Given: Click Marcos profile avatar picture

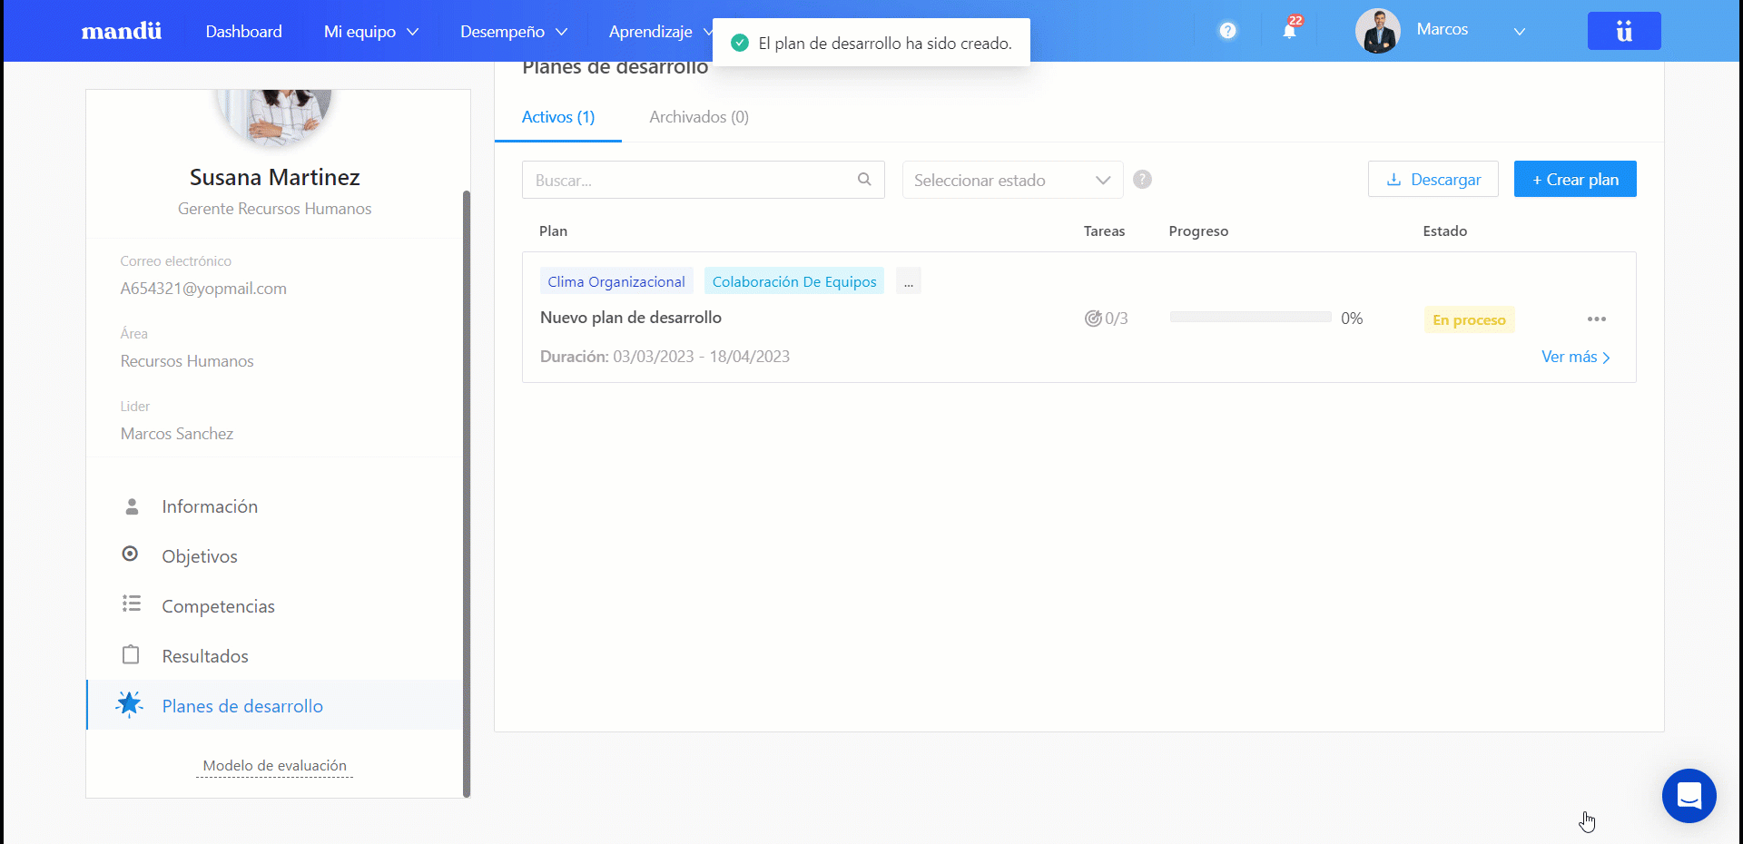Looking at the screenshot, I should click(x=1377, y=32).
